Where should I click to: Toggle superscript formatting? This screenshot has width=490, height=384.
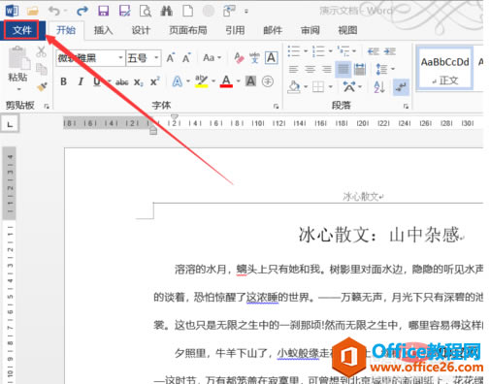coord(155,81)
